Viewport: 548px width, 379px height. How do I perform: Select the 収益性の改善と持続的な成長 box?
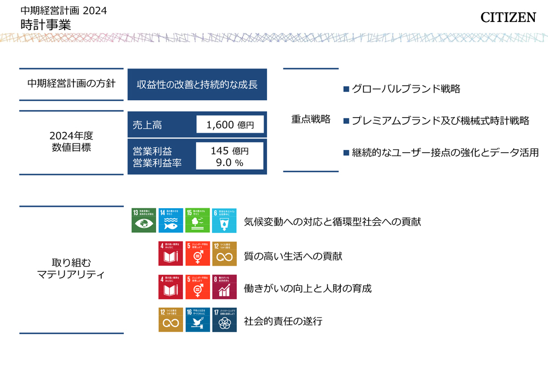coord(197,84)
